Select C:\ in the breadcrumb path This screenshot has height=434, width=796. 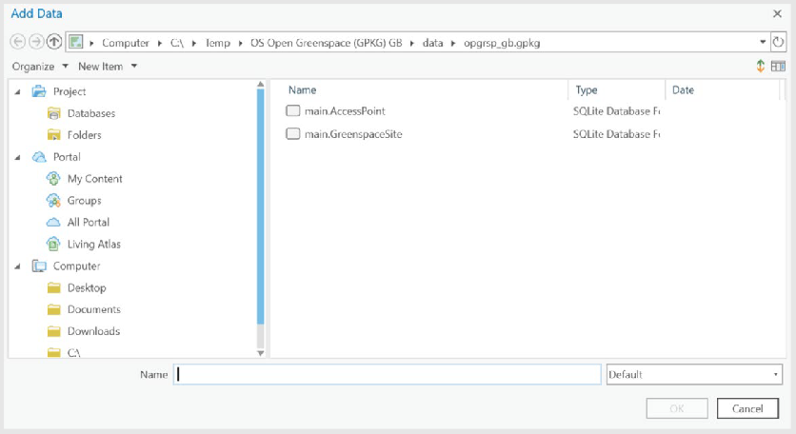pyautogui.click(x=177, y=43)
